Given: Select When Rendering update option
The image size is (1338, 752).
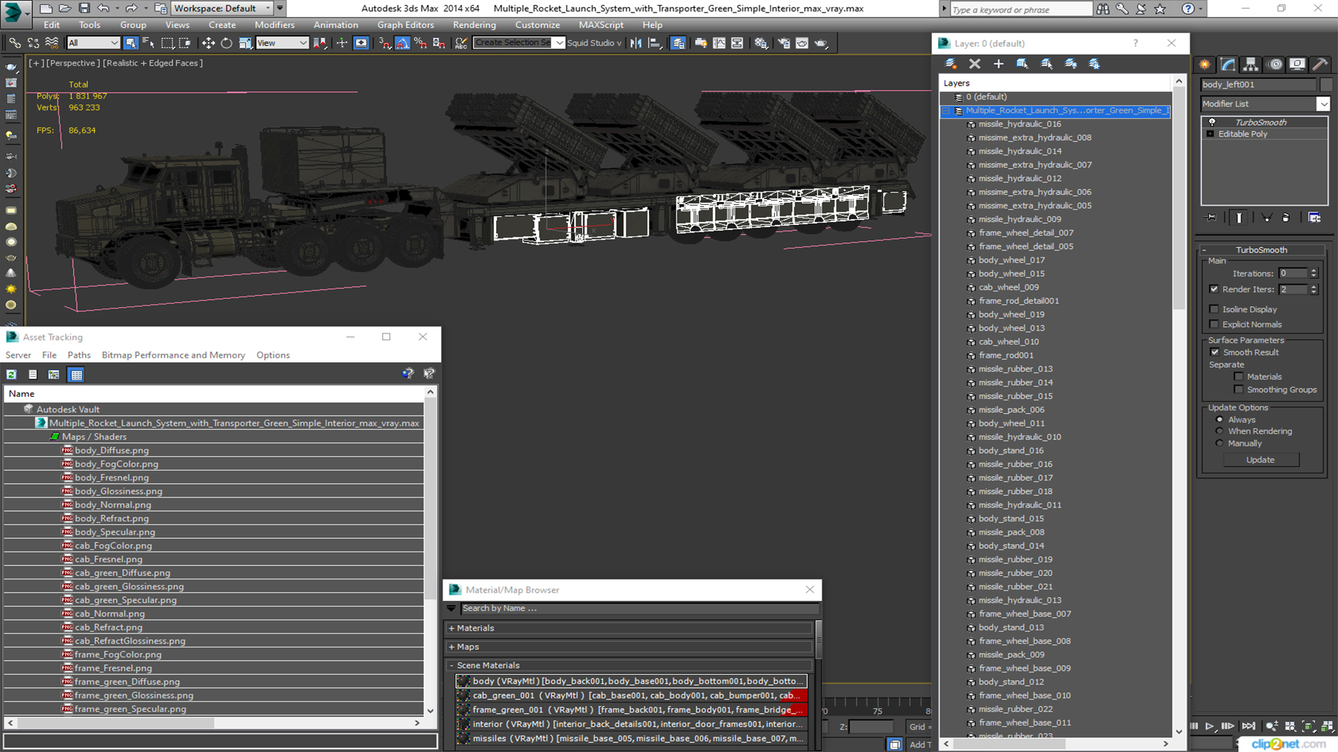Looking at the screenshot, I should coord(1220,431).
